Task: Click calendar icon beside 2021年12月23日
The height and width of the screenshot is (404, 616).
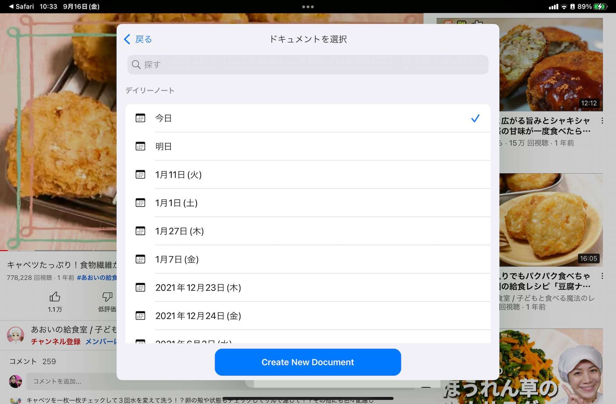Action: click(x=140, y=287)
